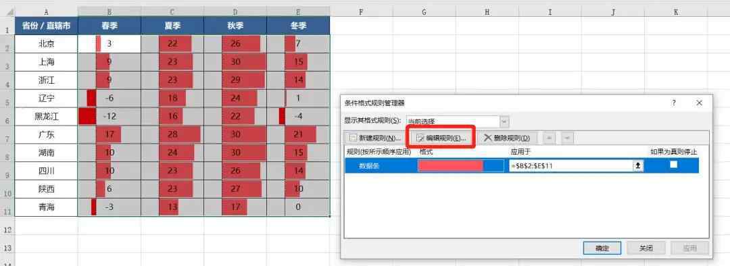Select the 黑龙江 cell in column A
Viewport: 730px width, 266px height.
tap(46, 117)
